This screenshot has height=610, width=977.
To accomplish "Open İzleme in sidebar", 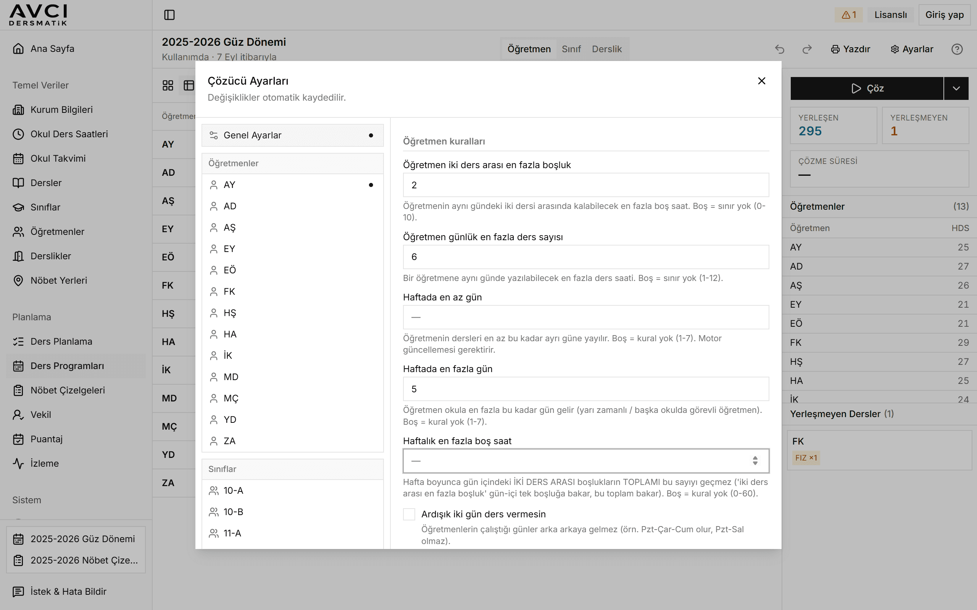I will coord(76,464).
